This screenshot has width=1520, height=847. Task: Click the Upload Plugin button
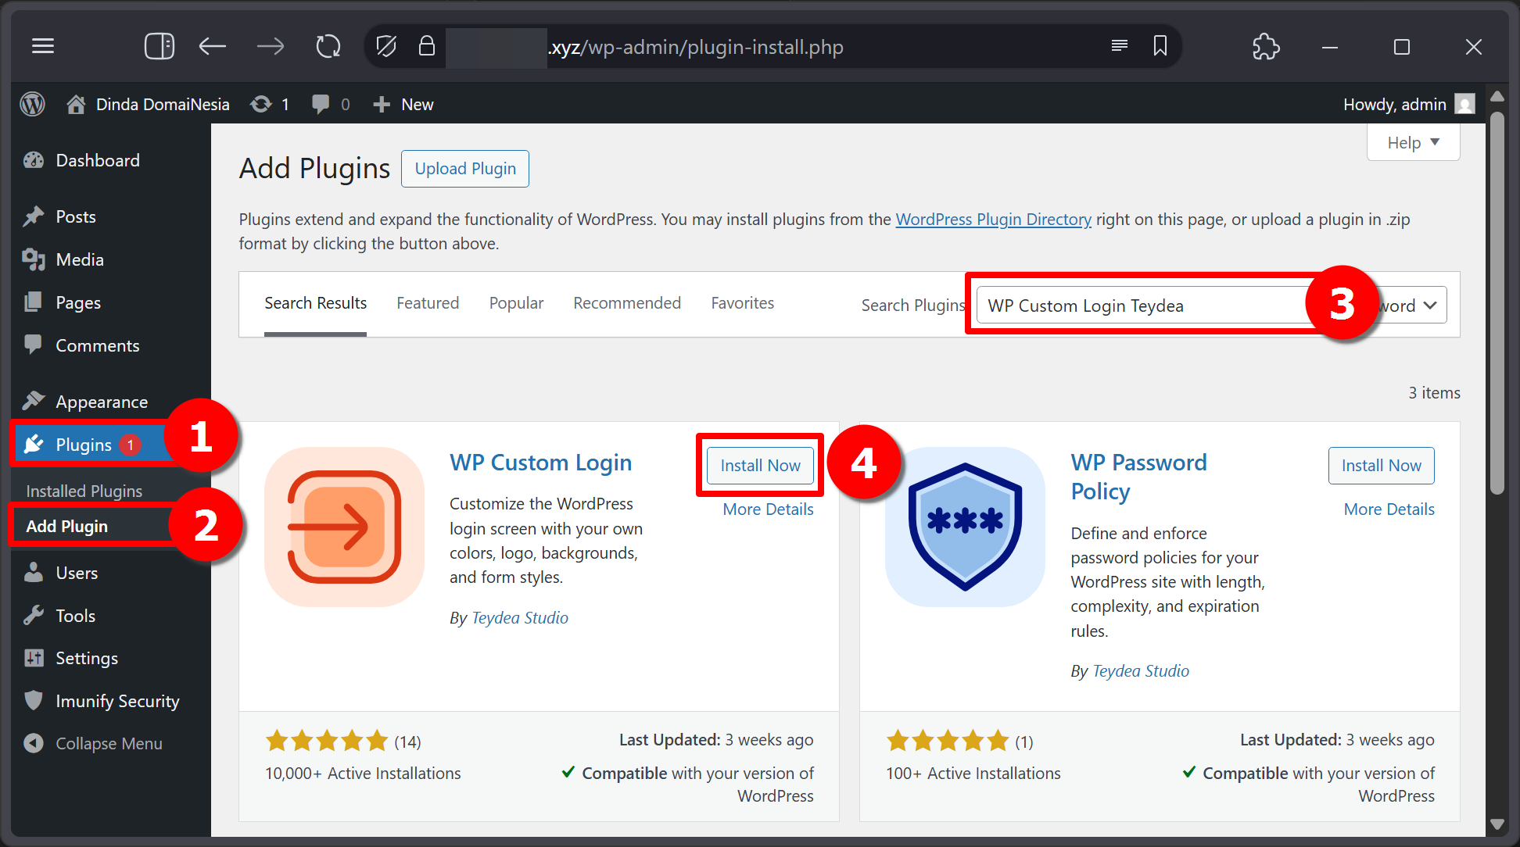[465, 169]
